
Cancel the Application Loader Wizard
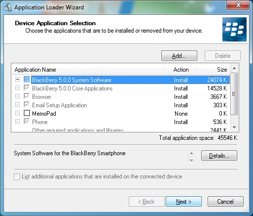(225, 202)
